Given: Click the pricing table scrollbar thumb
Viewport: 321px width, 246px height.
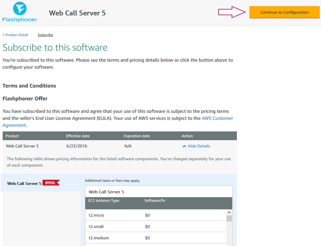Looking at the screenshot, I should [229, 219].
